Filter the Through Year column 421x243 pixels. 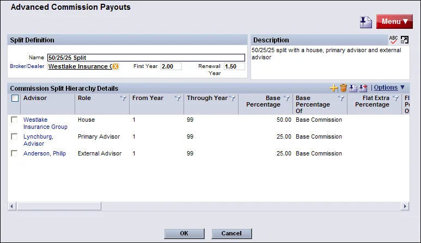pos(233,98)
